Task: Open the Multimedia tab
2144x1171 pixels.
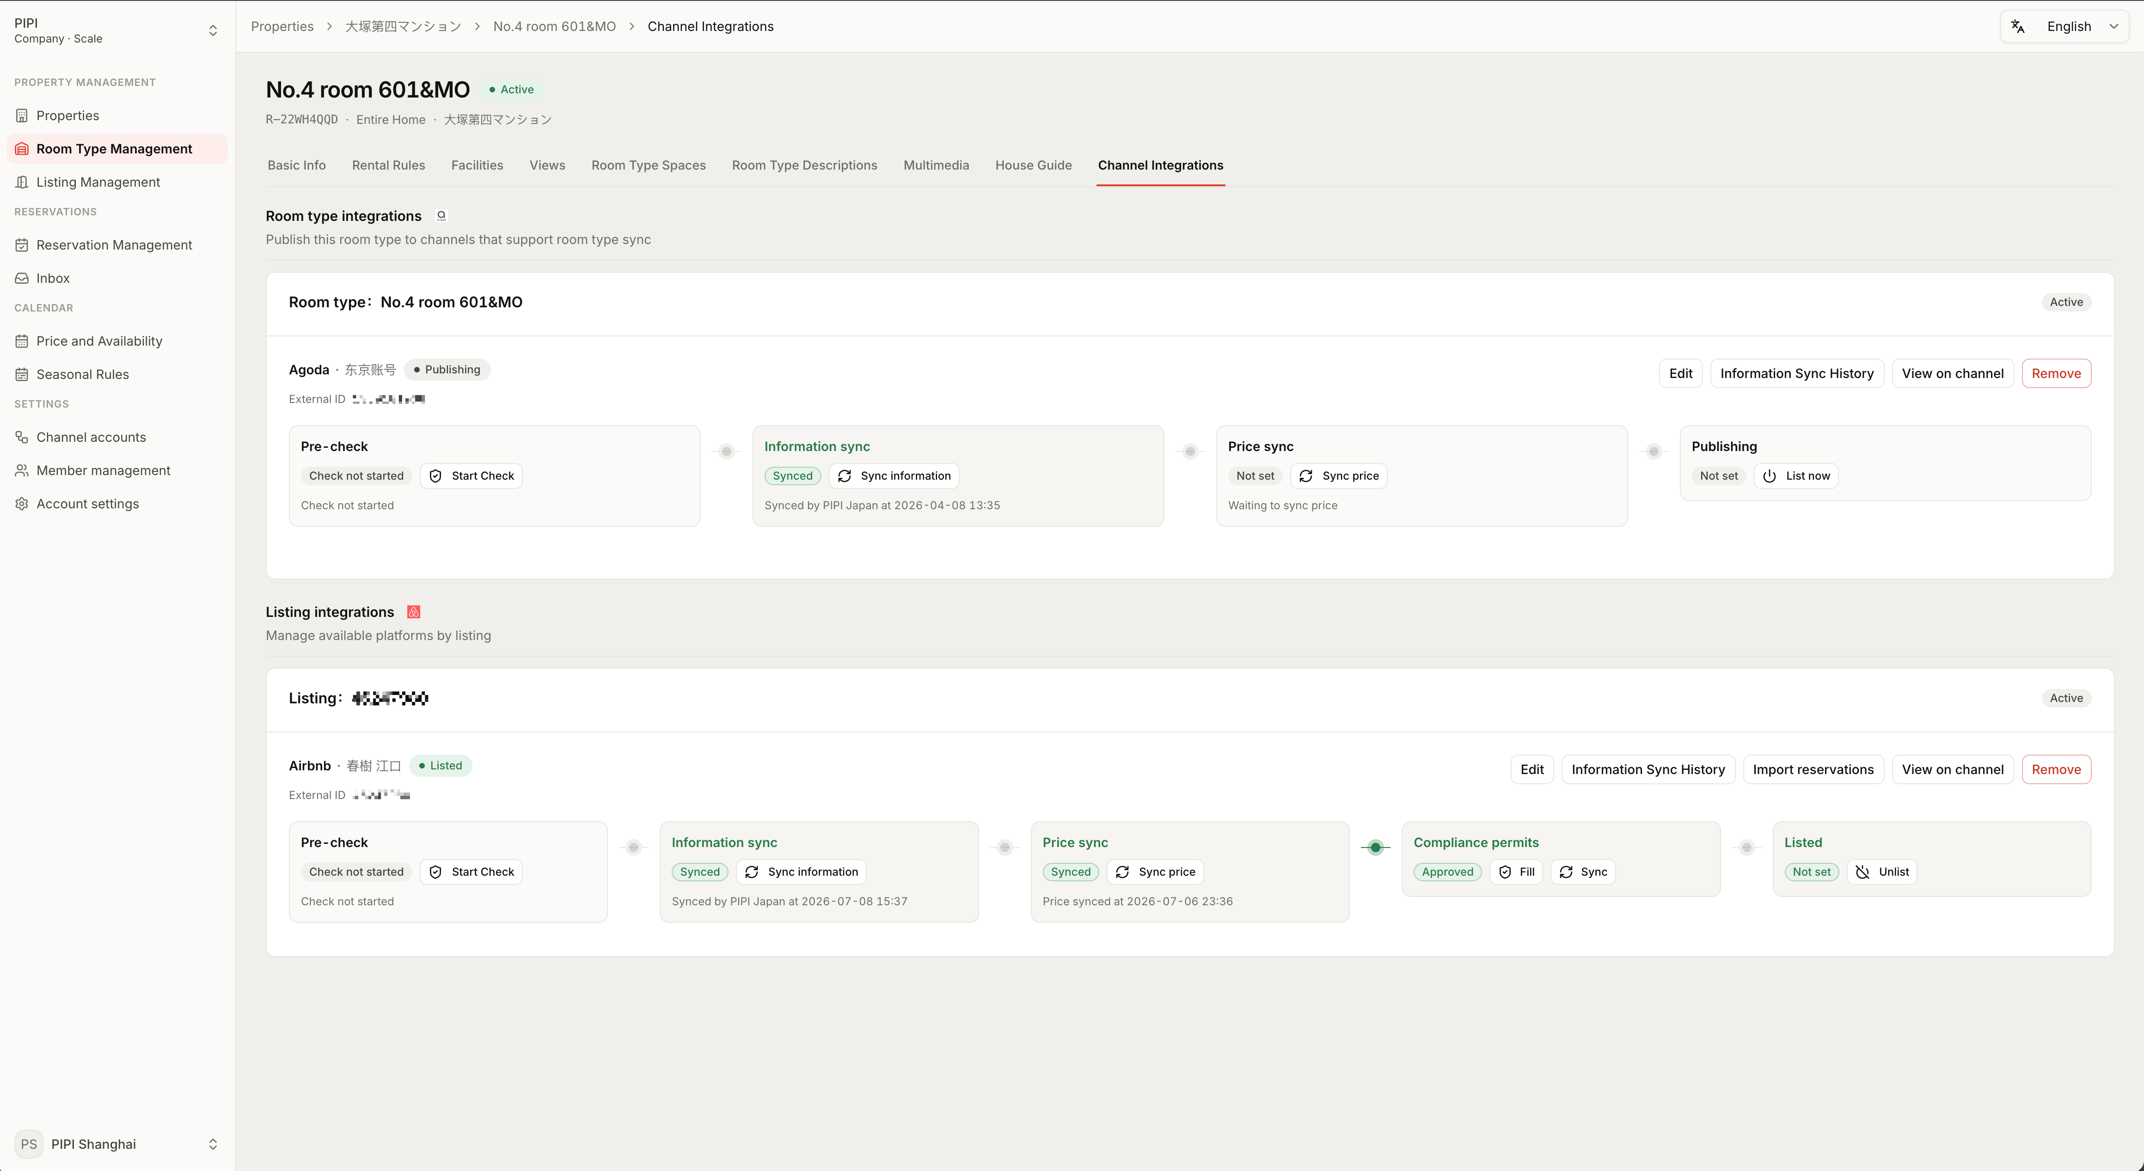Action: click(x=937, y=165)
